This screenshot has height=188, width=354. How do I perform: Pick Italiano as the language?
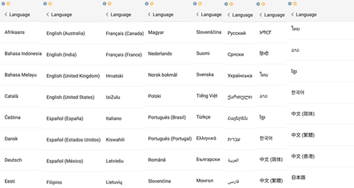tap(114, 118)
